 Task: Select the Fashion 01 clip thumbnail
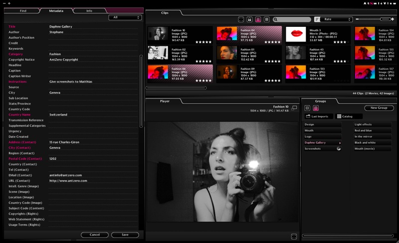click(227, 53)
